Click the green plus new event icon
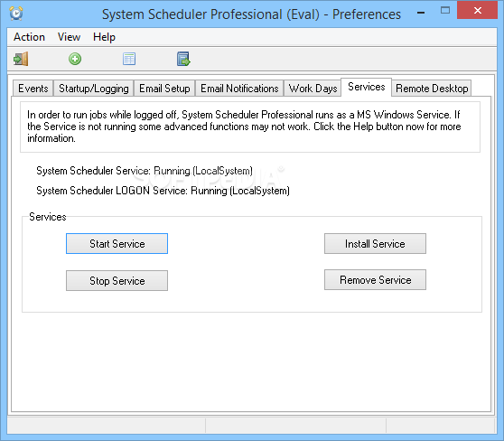The height and width of the screenshot is (441, 504). 75,59
